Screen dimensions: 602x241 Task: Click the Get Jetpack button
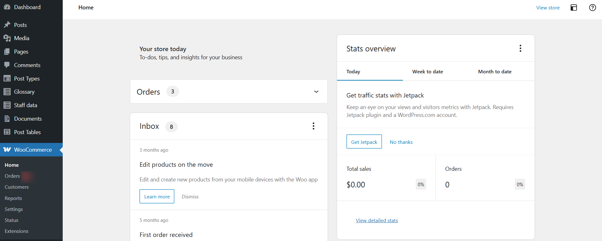pyautogui.click(x=364, y=142)
